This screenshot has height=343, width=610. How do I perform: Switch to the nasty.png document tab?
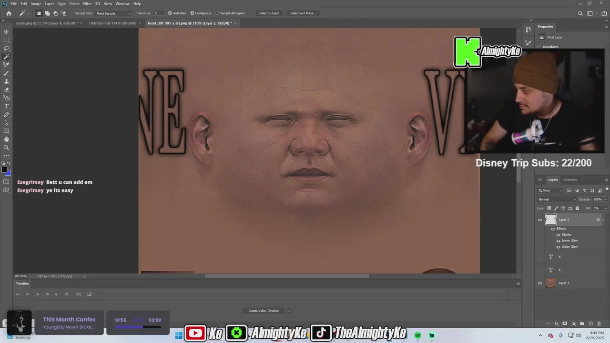tap(47, 23)
